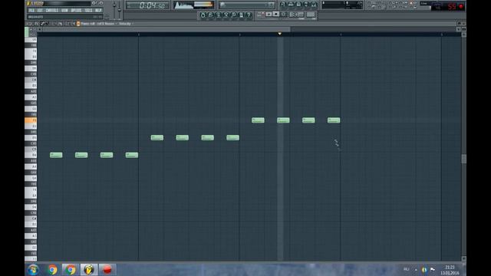Select the first B4 note
Viewport: 491px width, 276px height.
56,155
